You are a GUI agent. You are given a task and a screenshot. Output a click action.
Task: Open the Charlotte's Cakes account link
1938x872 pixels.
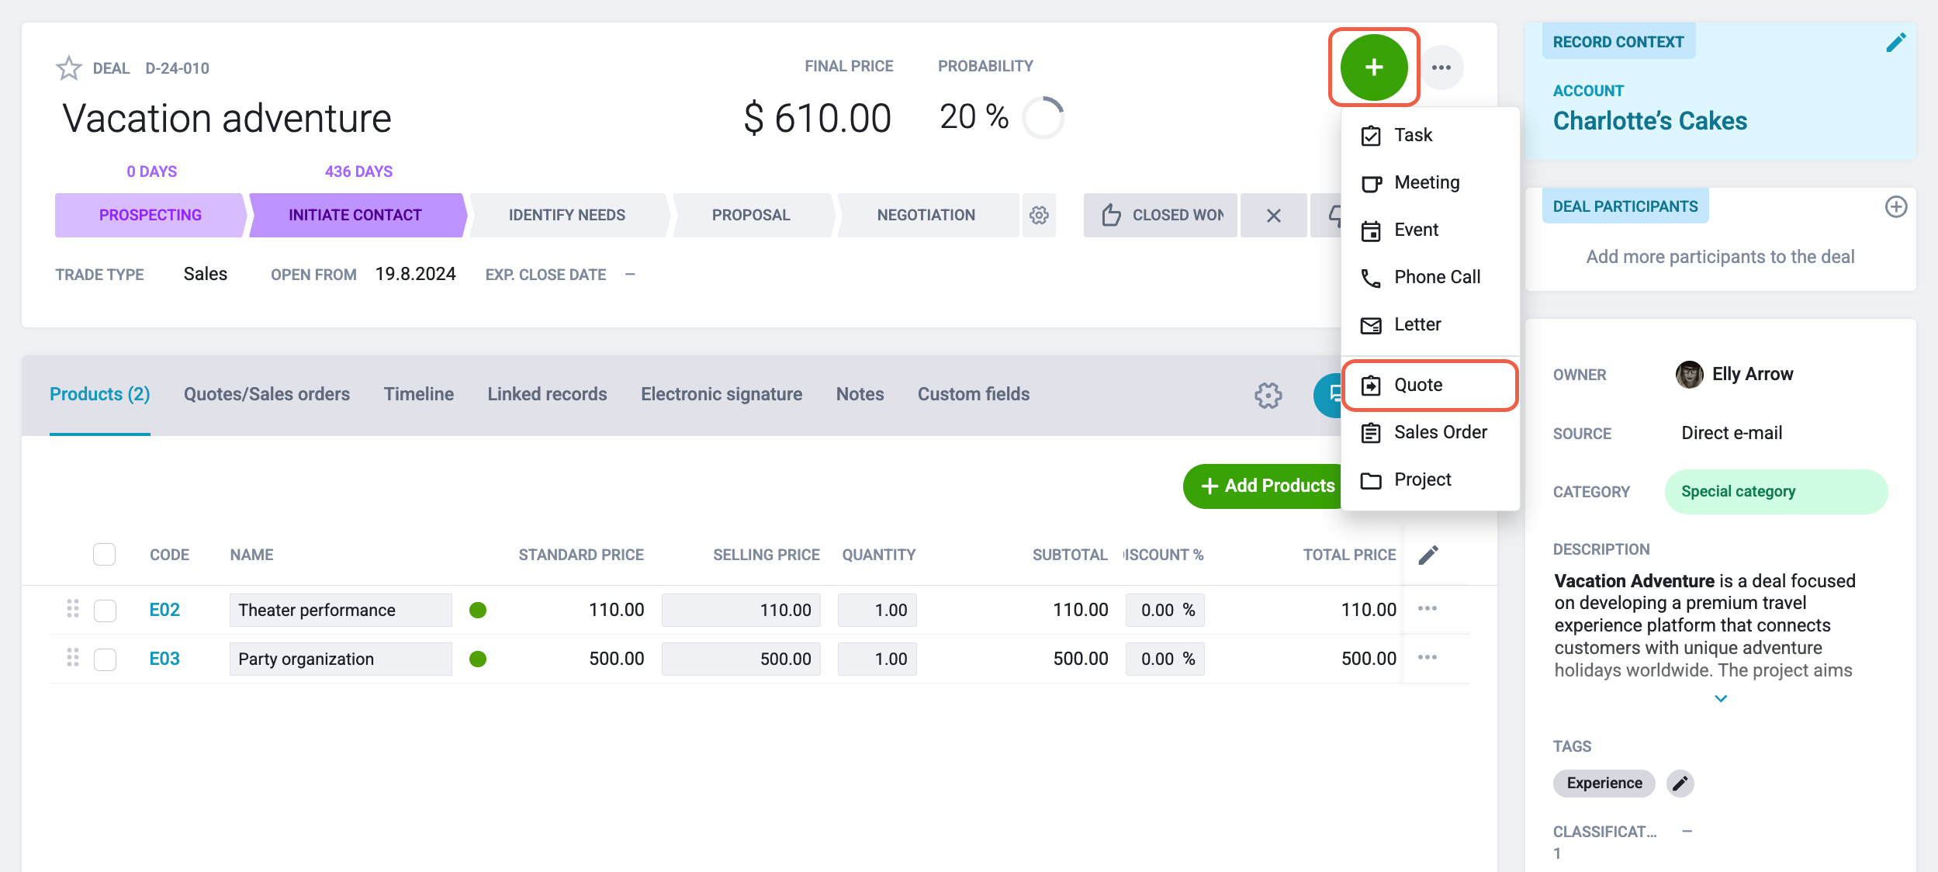(x=1649, y=121)
